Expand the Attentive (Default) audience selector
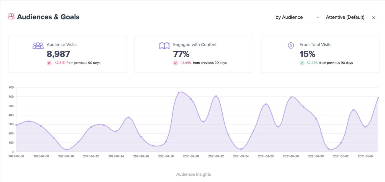The image size is (385, 182). click(x=345, y=17)
